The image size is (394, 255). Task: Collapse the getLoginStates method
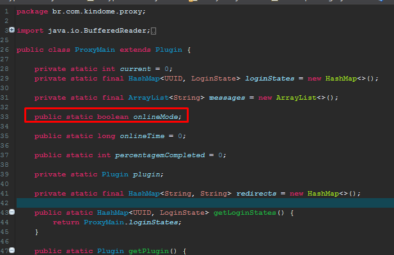[x=12, y=212]
